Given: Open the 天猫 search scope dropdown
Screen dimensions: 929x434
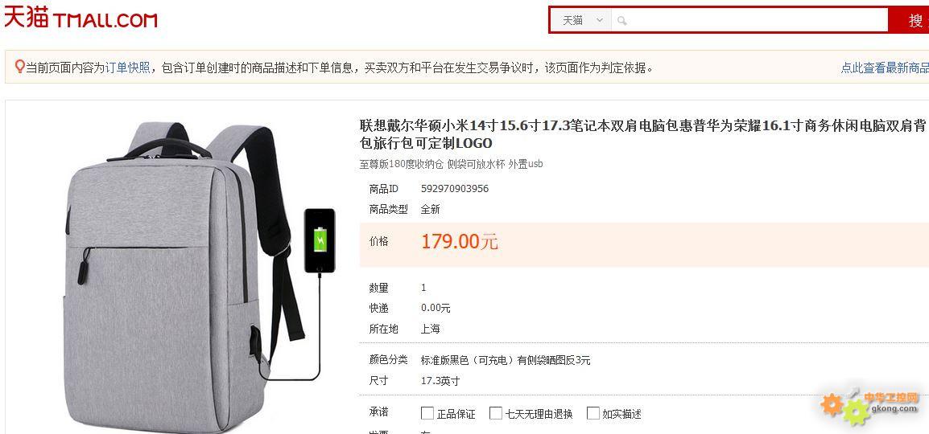Looking at the screenshot, I should [x=582, y=20].
